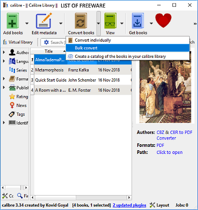
Task: Click the Metamorphosis row date 16 Nov 2018
Action: coord(109,70)
